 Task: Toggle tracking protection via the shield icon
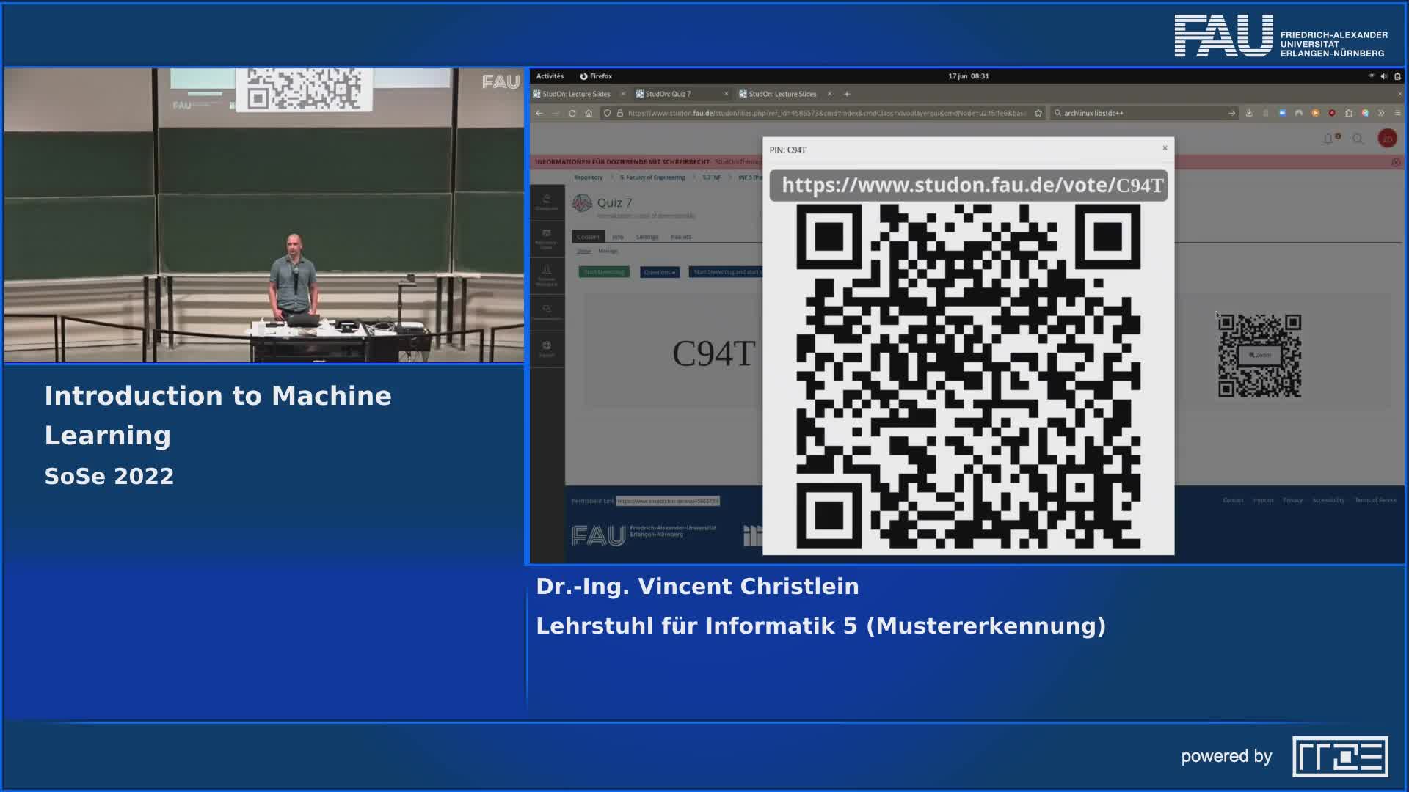click(606, 113)
